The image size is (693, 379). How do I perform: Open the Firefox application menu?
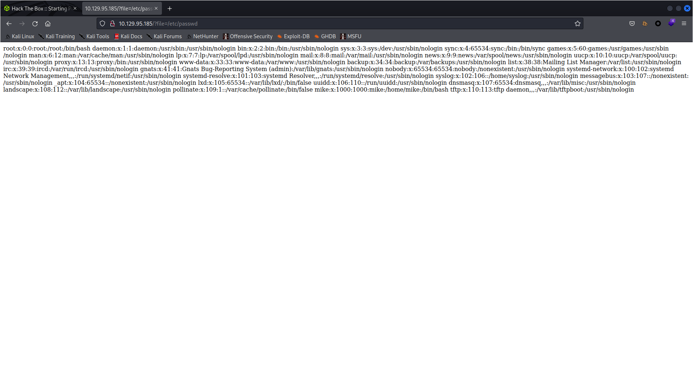[684, 24]
